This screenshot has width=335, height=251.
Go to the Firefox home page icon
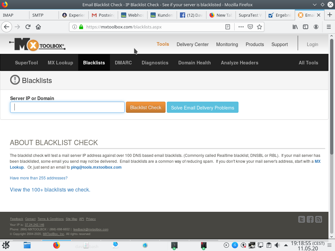pyautogui.click(x=38, y=27)
